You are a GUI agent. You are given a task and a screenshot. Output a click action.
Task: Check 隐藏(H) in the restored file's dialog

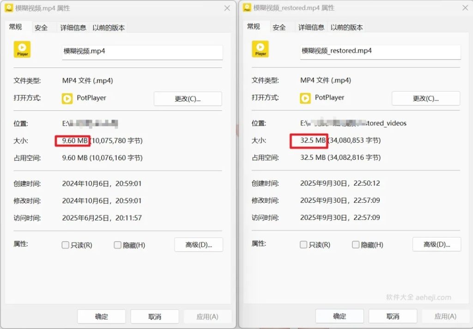356,244
